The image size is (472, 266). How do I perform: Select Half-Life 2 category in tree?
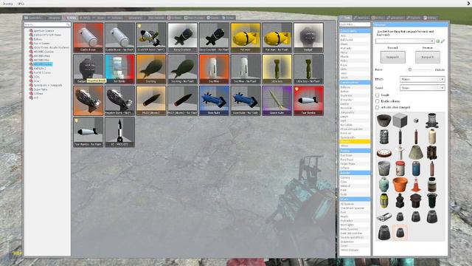(39, 69)
